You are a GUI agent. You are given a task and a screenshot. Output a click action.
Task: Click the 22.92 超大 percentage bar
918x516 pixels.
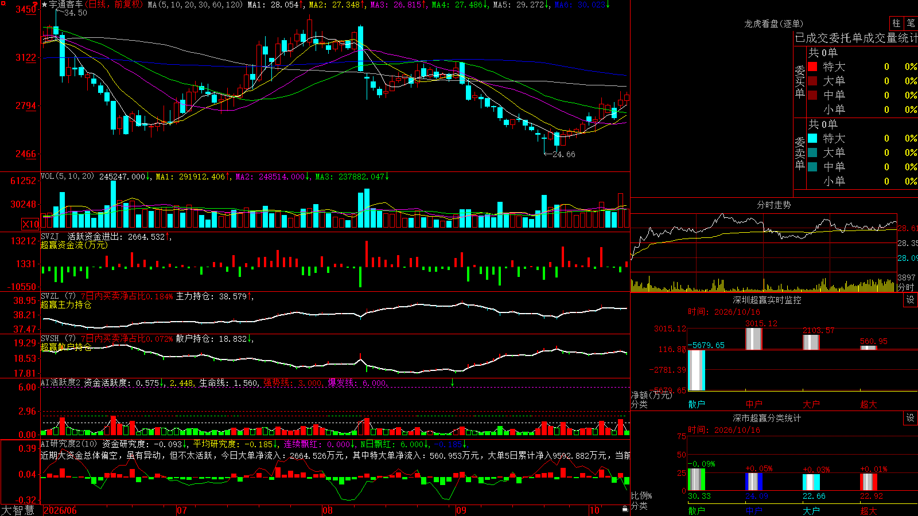click(869, 482)
